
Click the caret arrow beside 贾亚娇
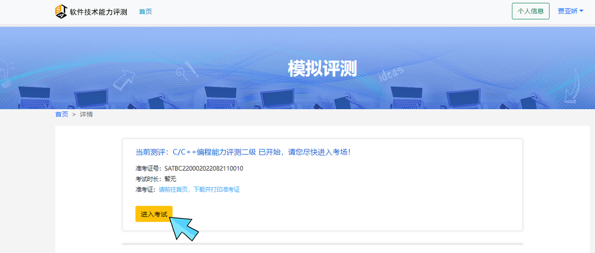tap(581, 11)
